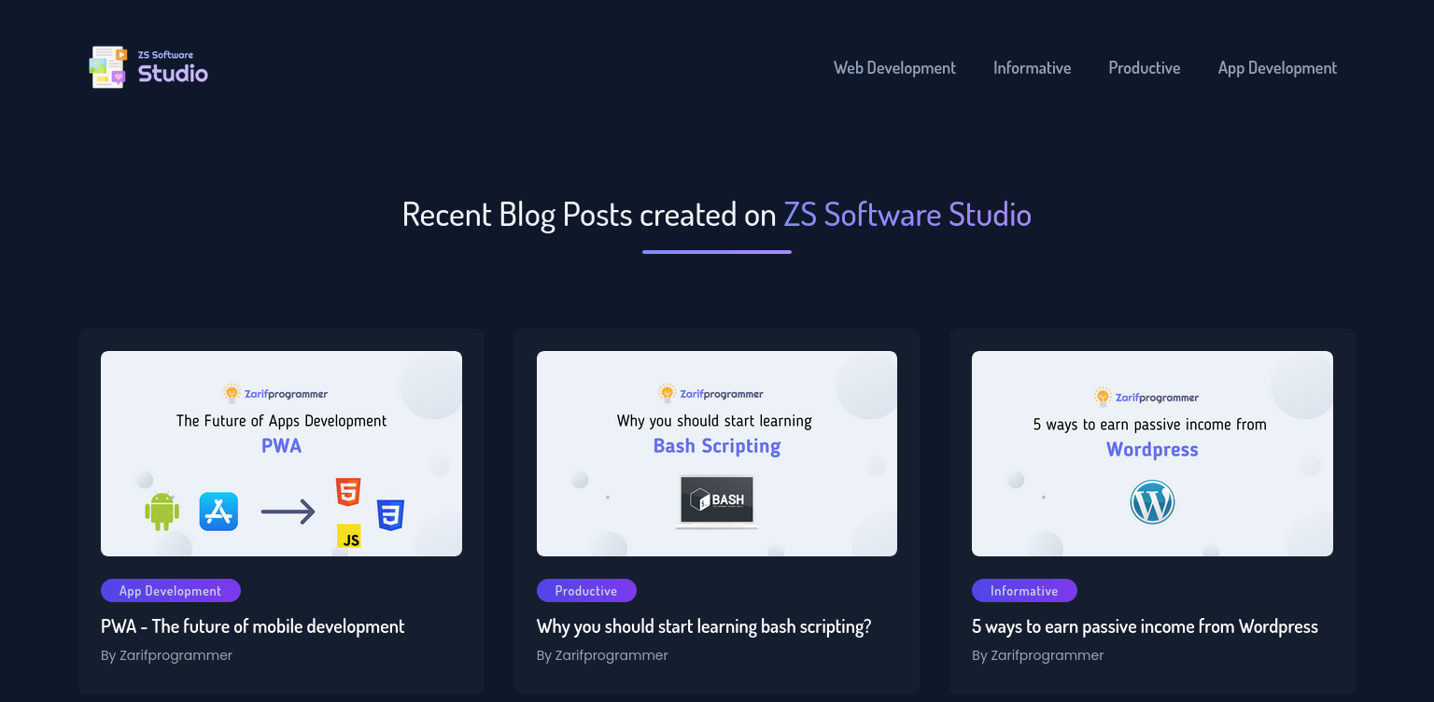
Task: Click the Android robot icon on PWA card
Action: tap(161, 511)
